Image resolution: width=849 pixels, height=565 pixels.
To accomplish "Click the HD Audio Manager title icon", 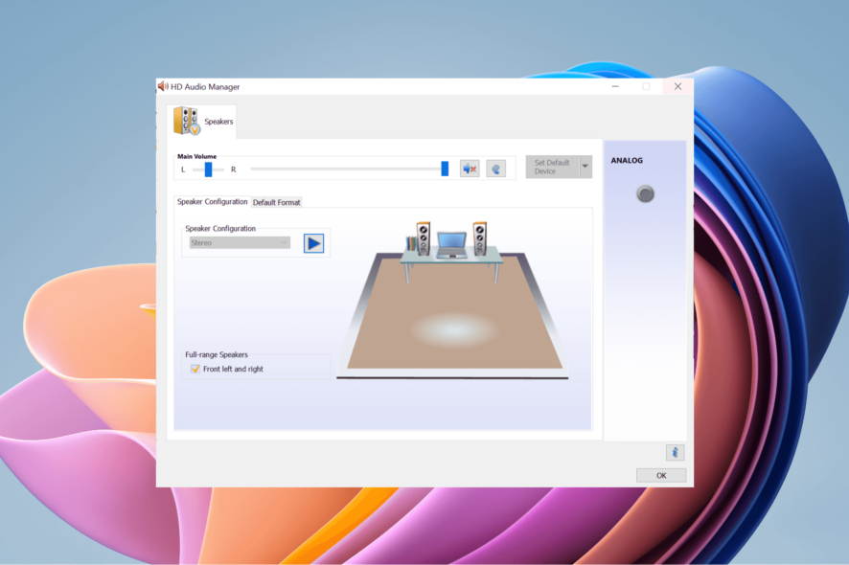I will tap(163, 86).
